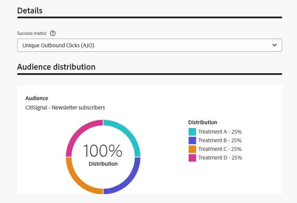Click the "CitiSignal - Newsletter subscribers" audience name
The image size is (297, 203).
pyautogui.click(x=65, y=108)
